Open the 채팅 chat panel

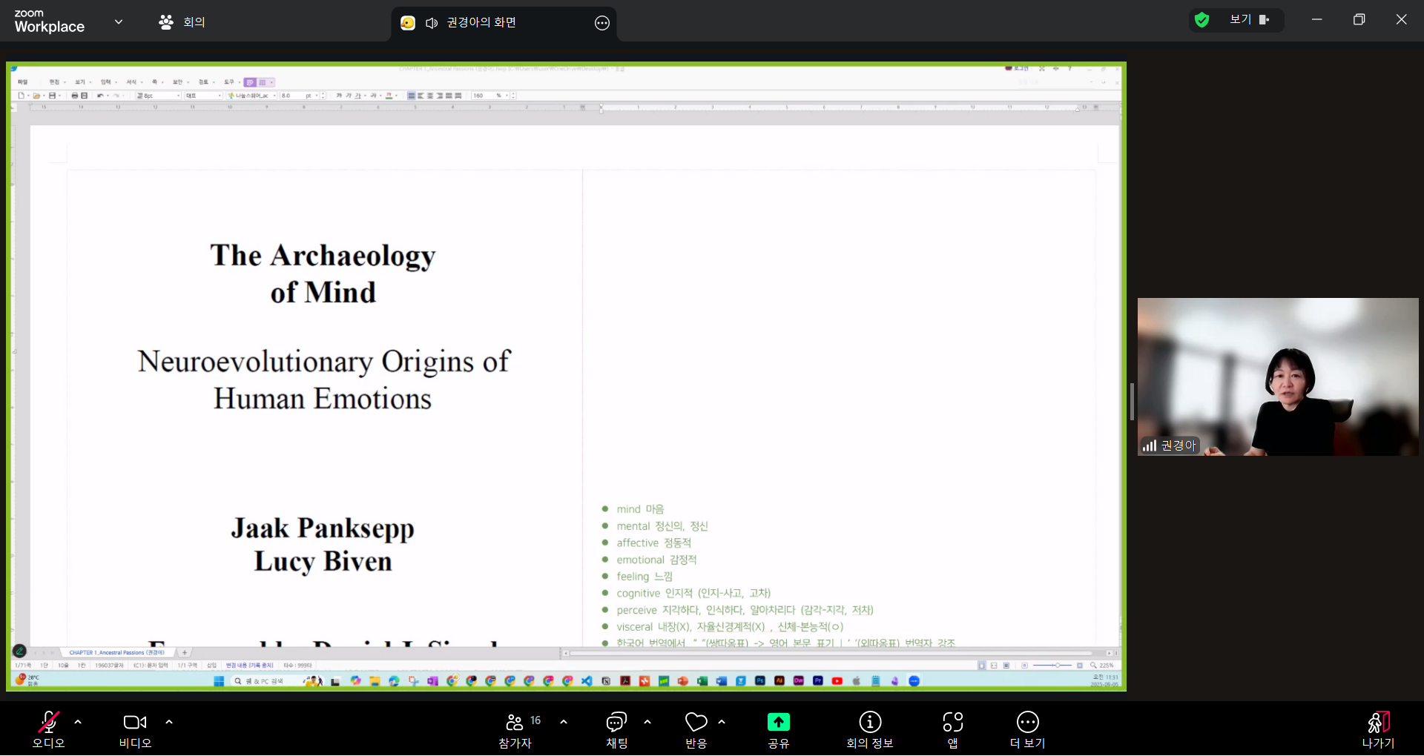tap(617, 730)
